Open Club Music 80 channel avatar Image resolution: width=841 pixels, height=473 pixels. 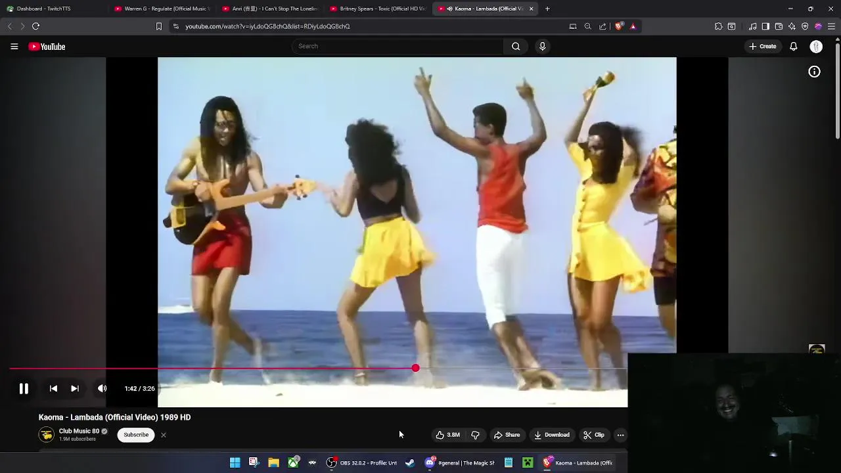47,435
